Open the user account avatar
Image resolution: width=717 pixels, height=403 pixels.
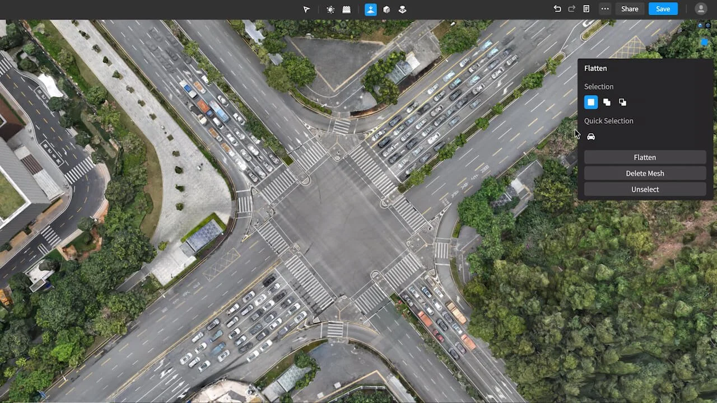coord(701,9)
